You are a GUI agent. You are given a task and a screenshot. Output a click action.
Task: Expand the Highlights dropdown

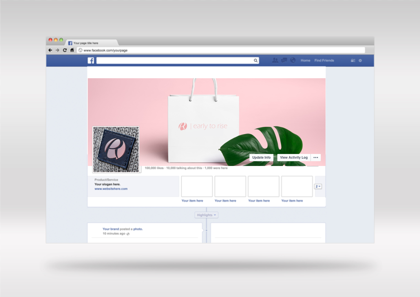(x=206, y=215)
